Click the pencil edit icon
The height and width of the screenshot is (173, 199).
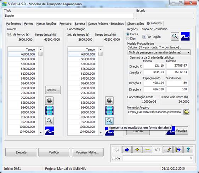tap(168, 150)
